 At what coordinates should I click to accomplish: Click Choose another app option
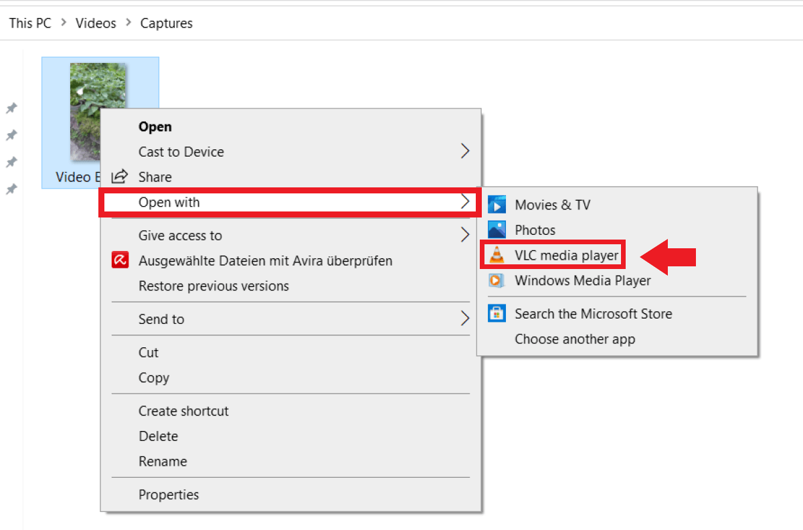574,339
